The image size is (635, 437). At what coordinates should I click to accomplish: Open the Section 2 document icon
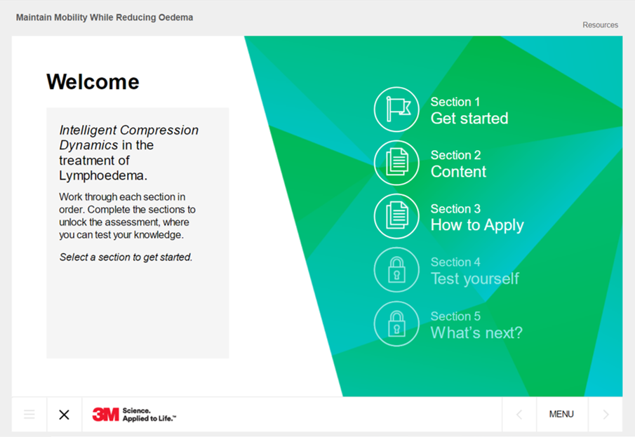coord(396,163)
